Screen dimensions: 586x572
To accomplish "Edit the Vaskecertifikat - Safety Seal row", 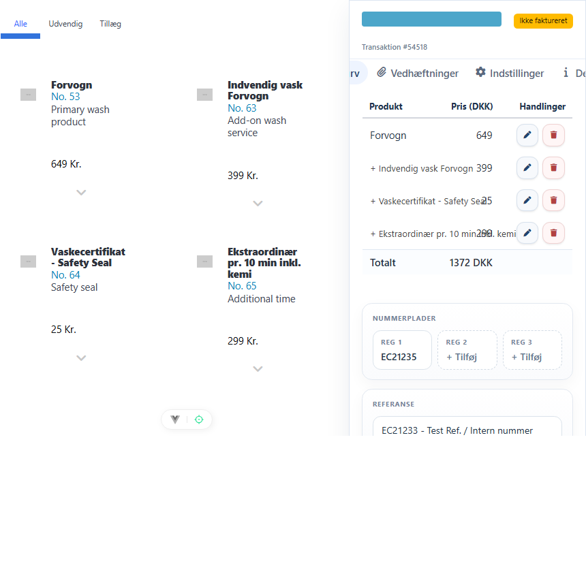I will tap(527, 200).
